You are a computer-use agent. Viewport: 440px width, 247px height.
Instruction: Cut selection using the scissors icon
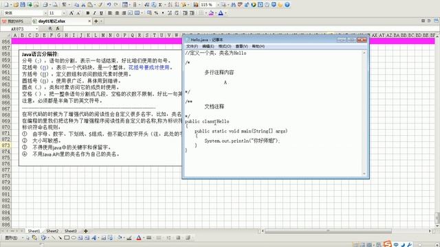click(x=83, y=5)
